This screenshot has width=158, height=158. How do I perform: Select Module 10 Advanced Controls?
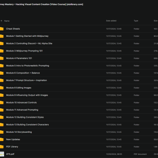[x=21, y=102]
